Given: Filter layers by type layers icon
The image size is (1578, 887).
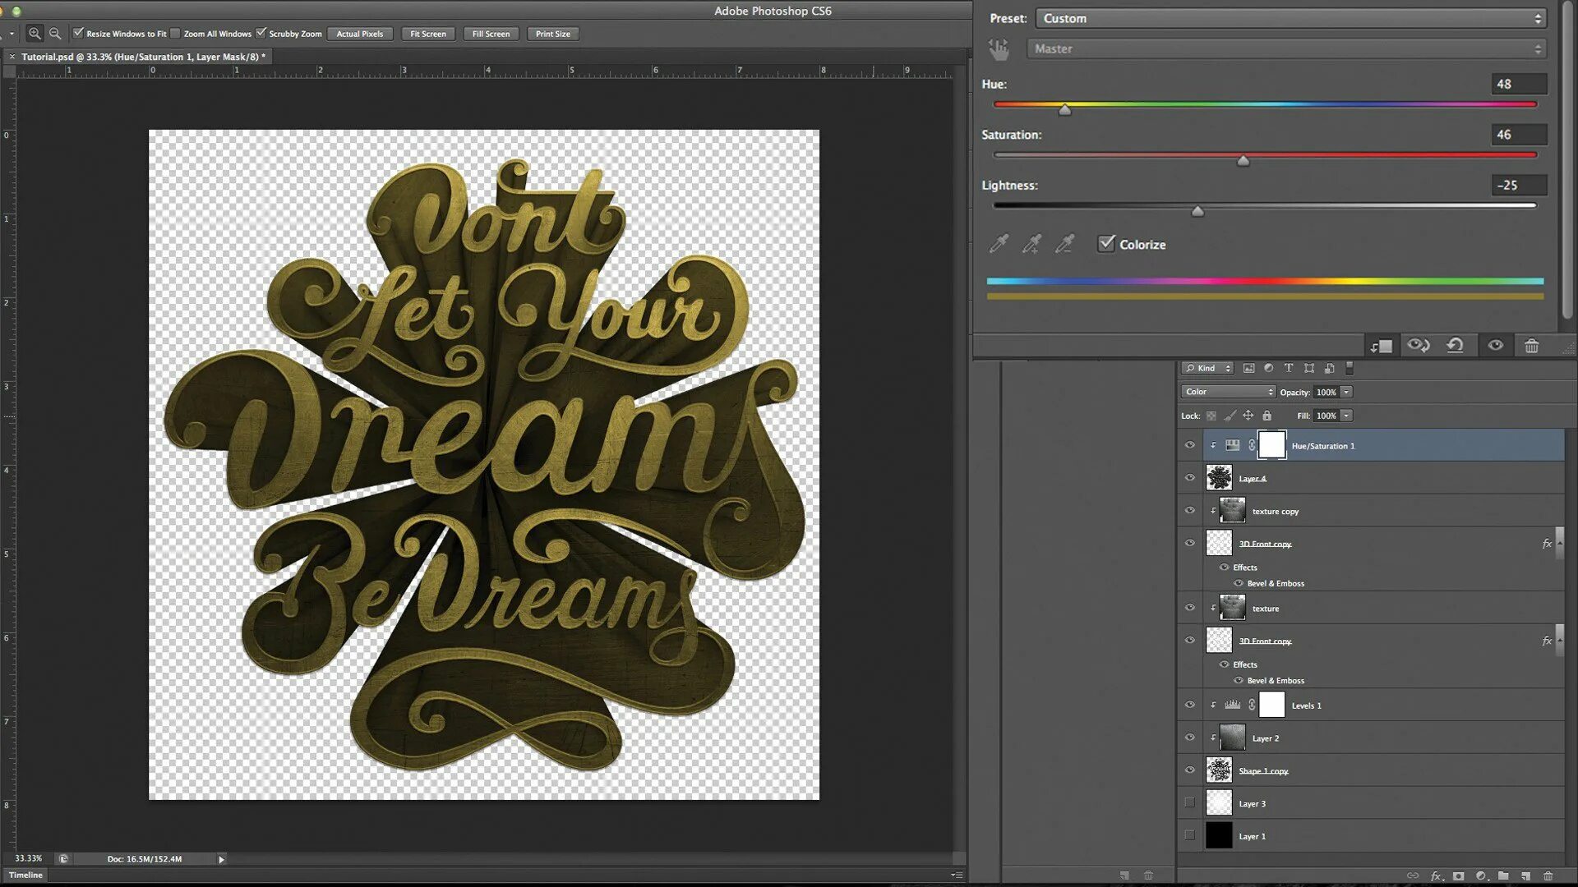Looking at the screenshot, I should (1288, 368).
